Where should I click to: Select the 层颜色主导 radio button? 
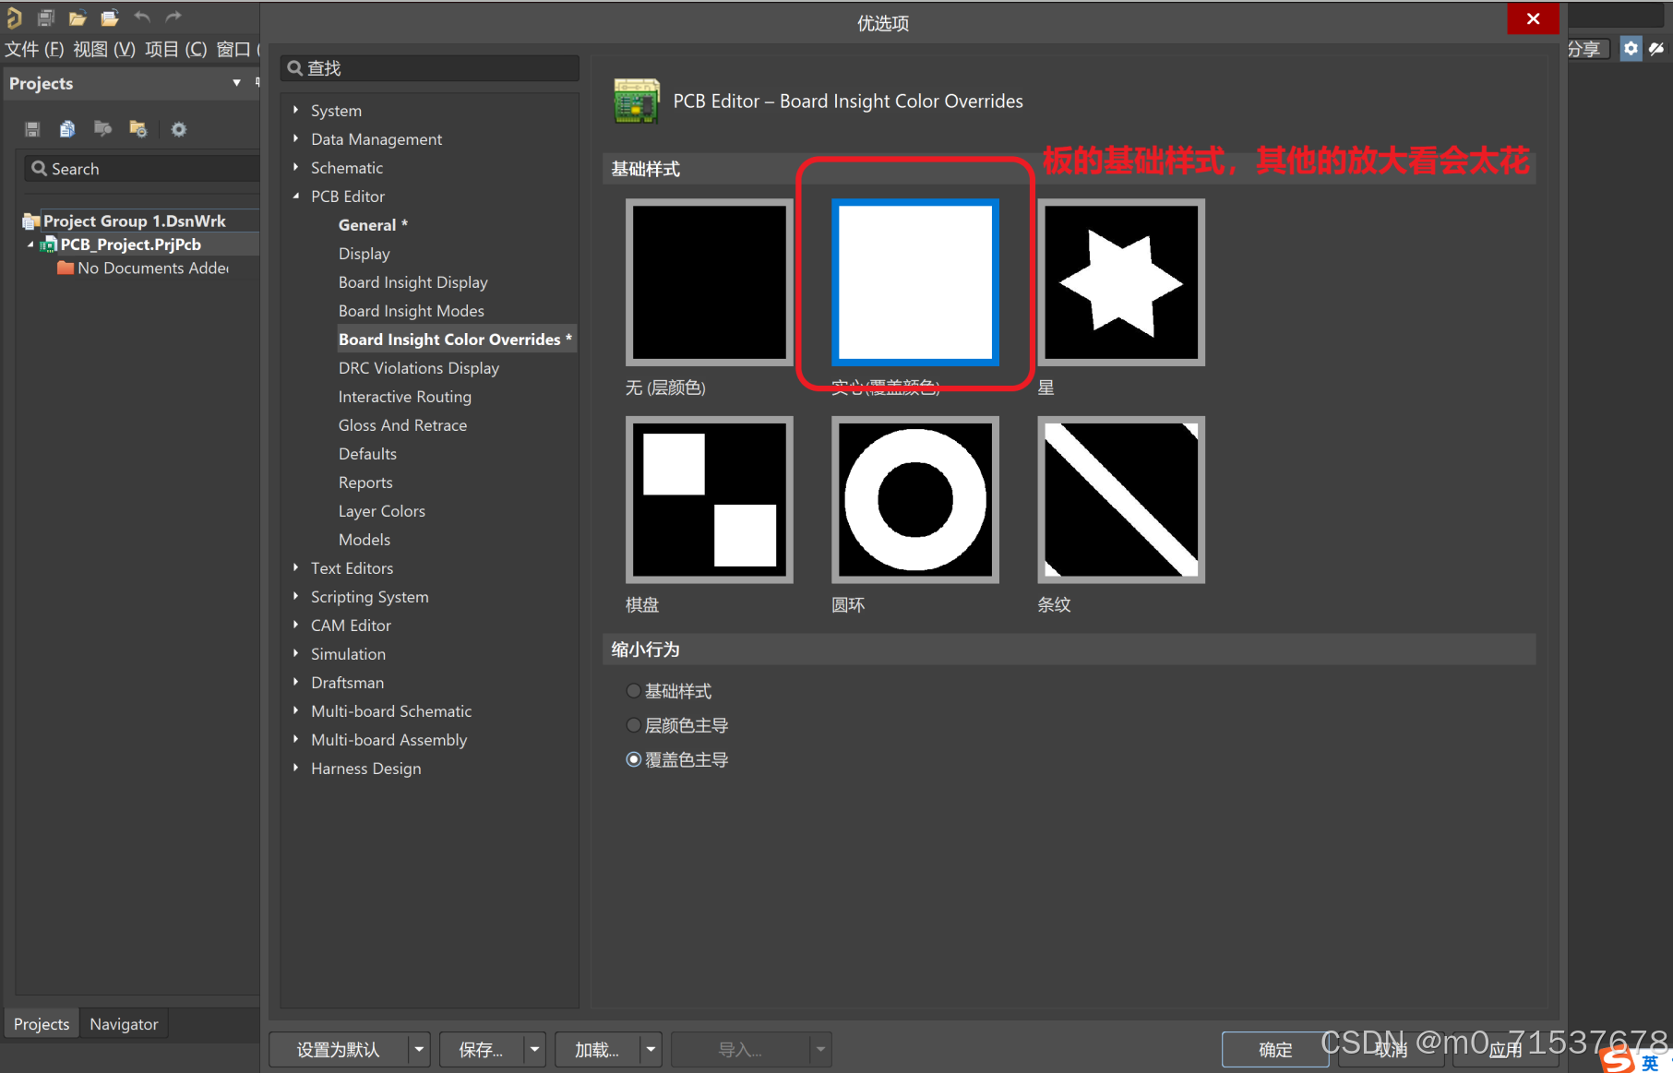pyautogui.click(x=633, y=725)
